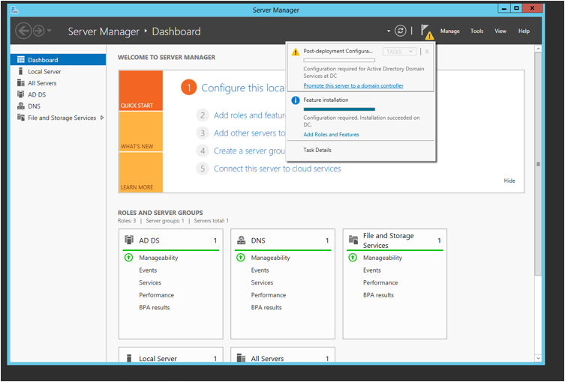Click File and Storage Manageability status icon
The image size is (565, 382).
pyautogui.click(x=353, y=258)
